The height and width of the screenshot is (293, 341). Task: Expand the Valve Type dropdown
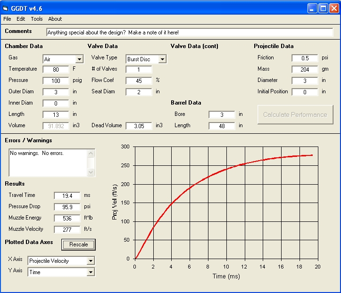pos(162,59)
